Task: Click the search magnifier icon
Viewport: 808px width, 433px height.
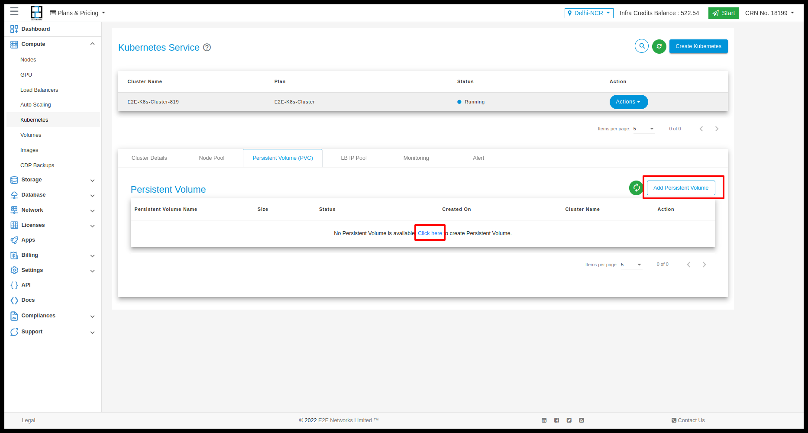Action: pos(642,46)
